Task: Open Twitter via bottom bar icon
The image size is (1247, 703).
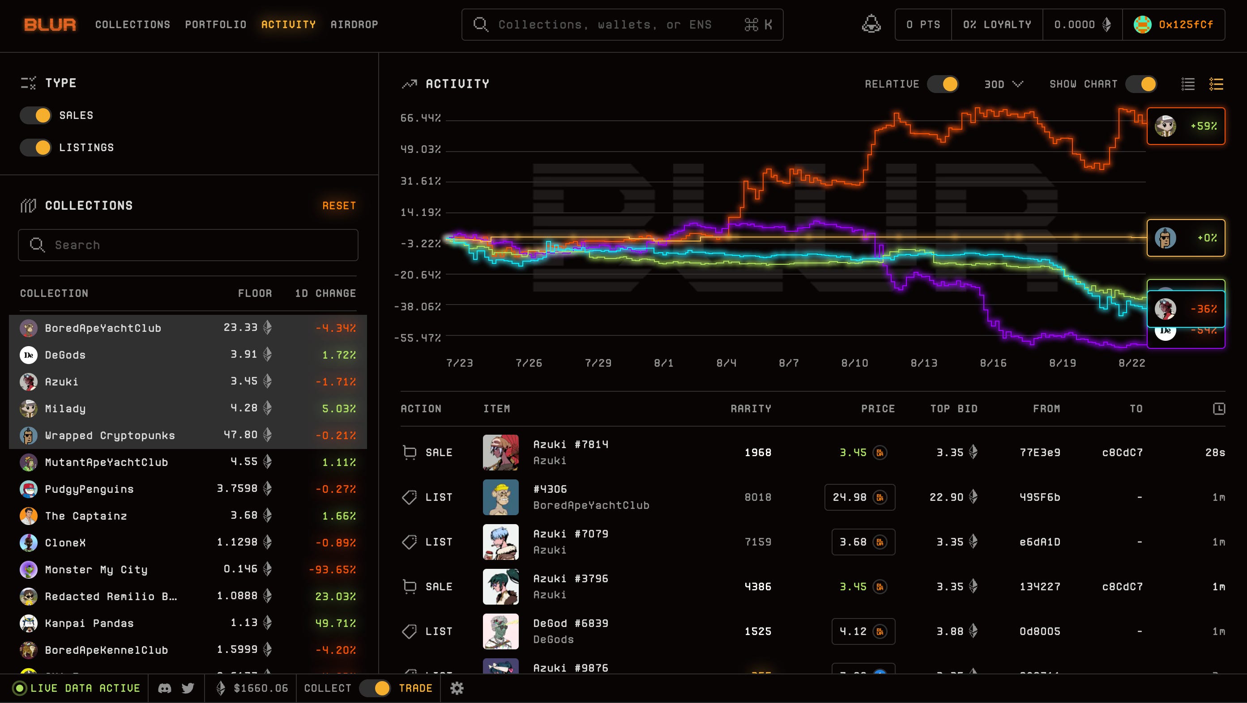Action: [188, 688]
